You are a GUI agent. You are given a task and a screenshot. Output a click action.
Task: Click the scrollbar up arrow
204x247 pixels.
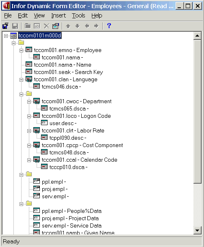tap(197, 36)
